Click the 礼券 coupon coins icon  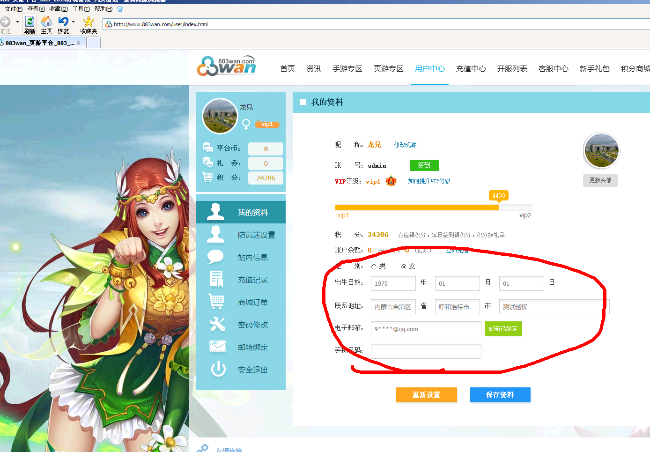(x=208, y=162)
